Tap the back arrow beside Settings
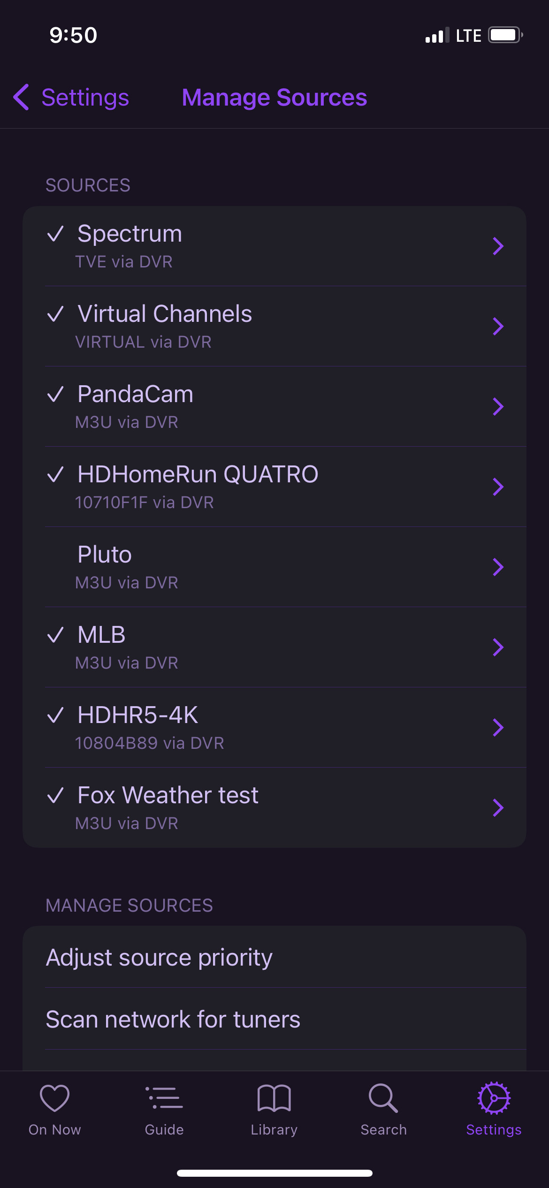 click(22, 98)
